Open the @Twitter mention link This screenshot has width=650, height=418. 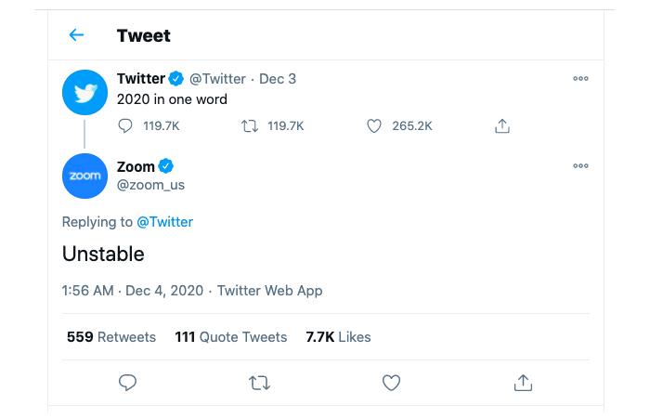coord(164,222)
